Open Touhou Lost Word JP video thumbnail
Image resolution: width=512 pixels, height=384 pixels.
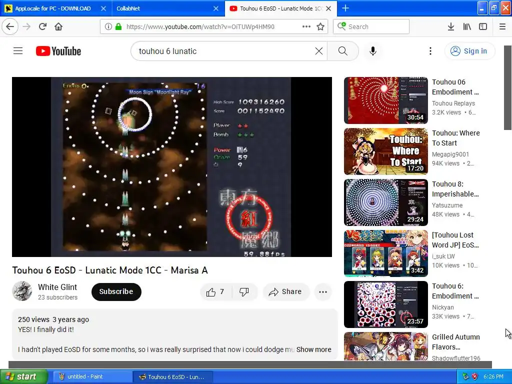(385, 253)
